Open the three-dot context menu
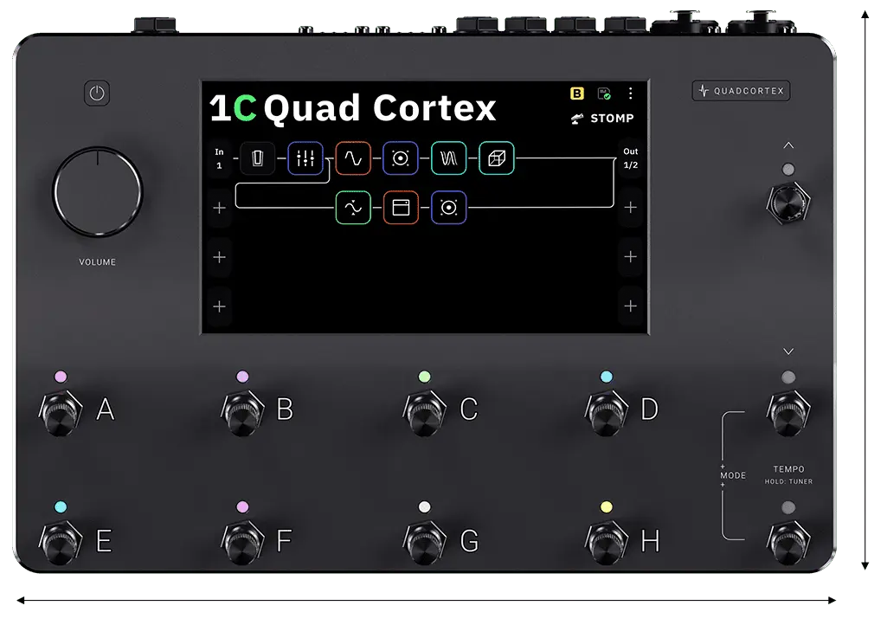 pyautogui.click(x=630, y=93)
